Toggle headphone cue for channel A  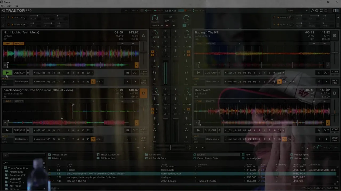coord(155,72)
